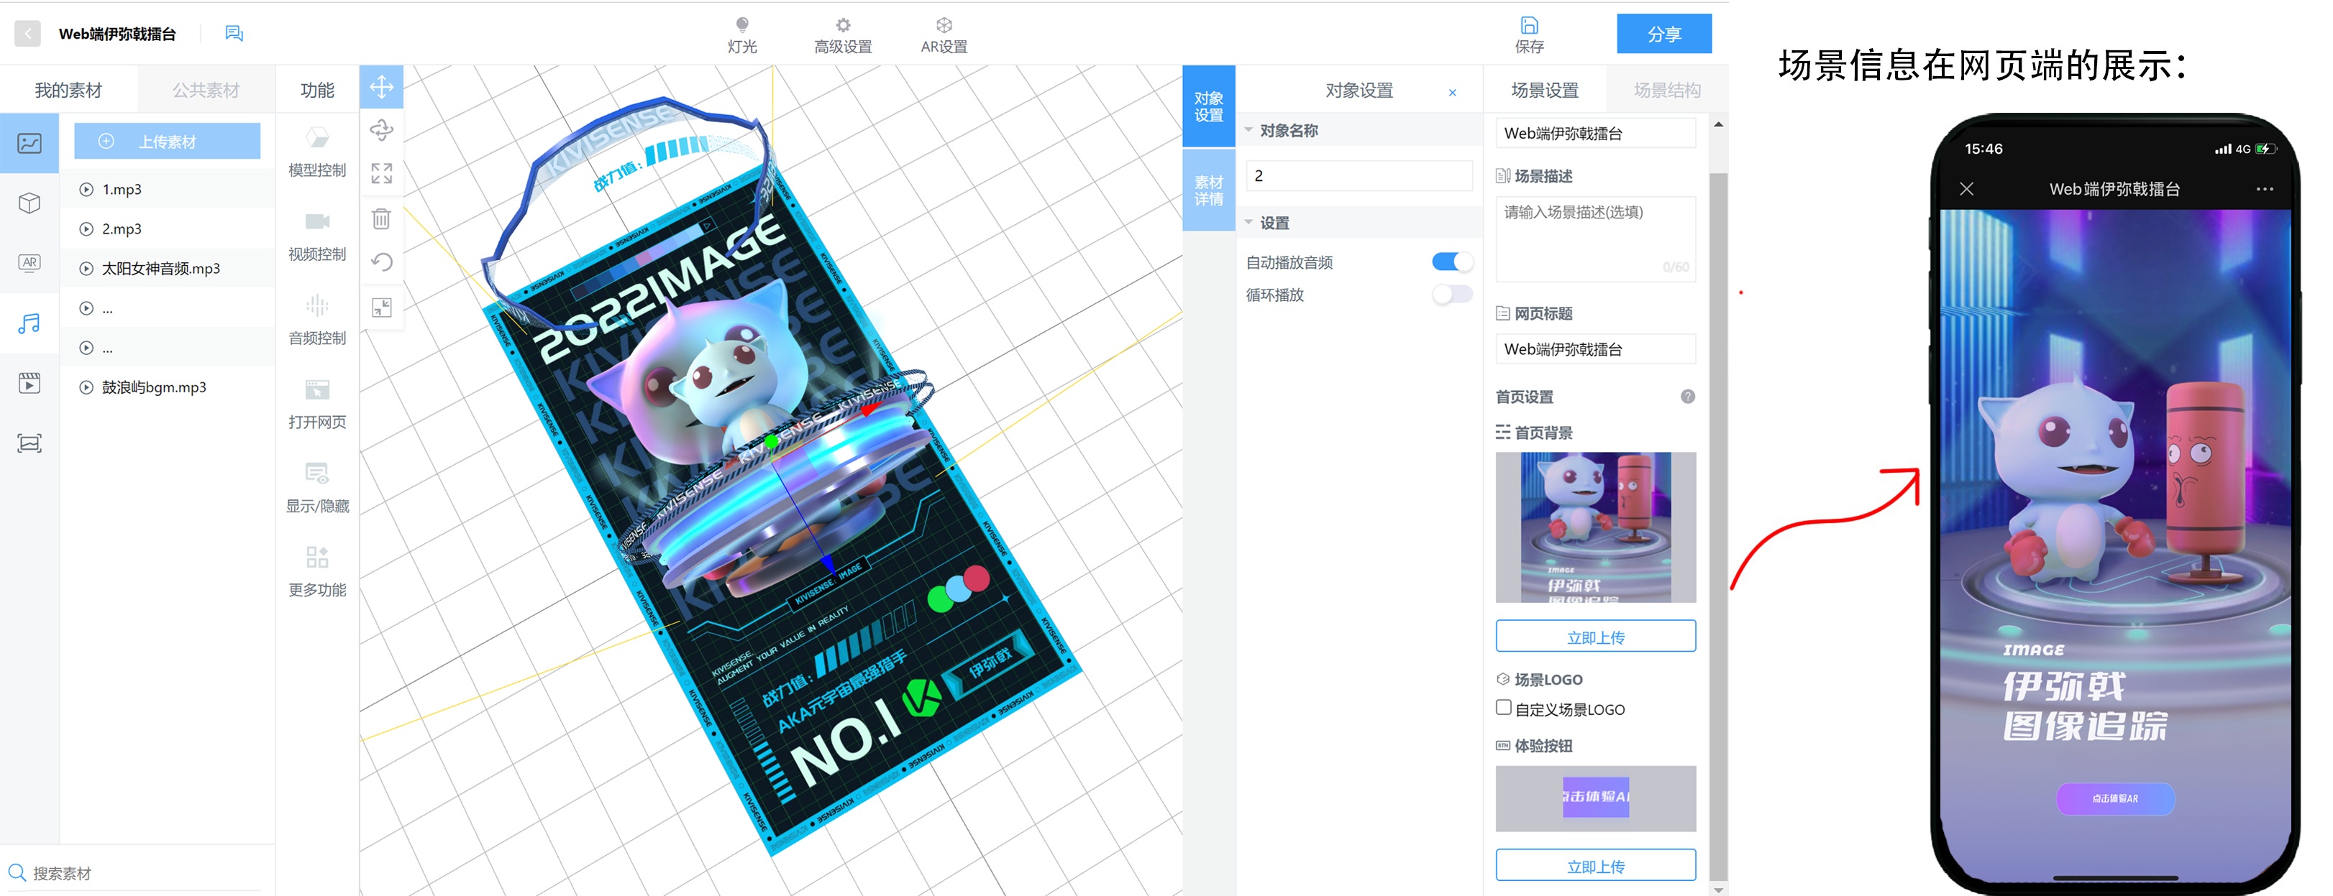The width and height of the screenshot is (2333, 896).
Task: Open the video assets sidebar icon
Action: point(30,383)
